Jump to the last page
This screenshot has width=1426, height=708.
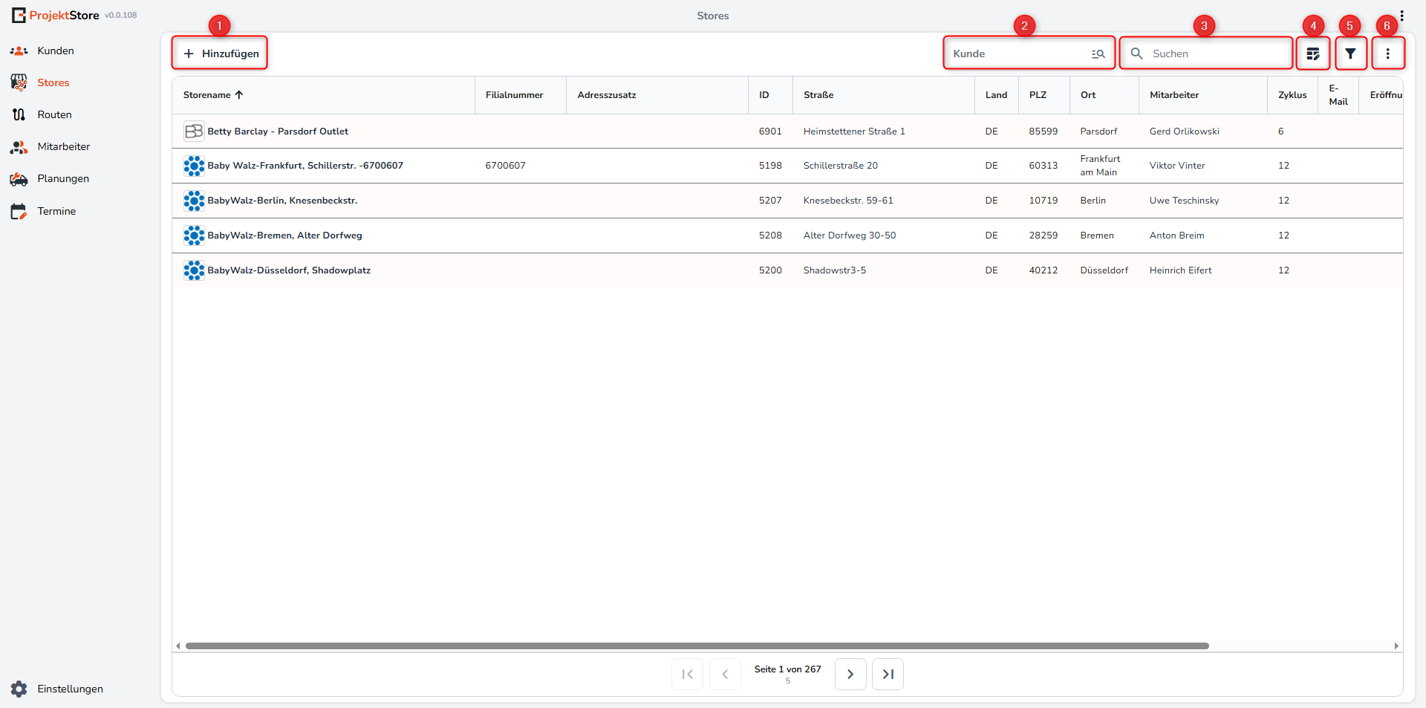pyautogui.click(x=888, y=674)
